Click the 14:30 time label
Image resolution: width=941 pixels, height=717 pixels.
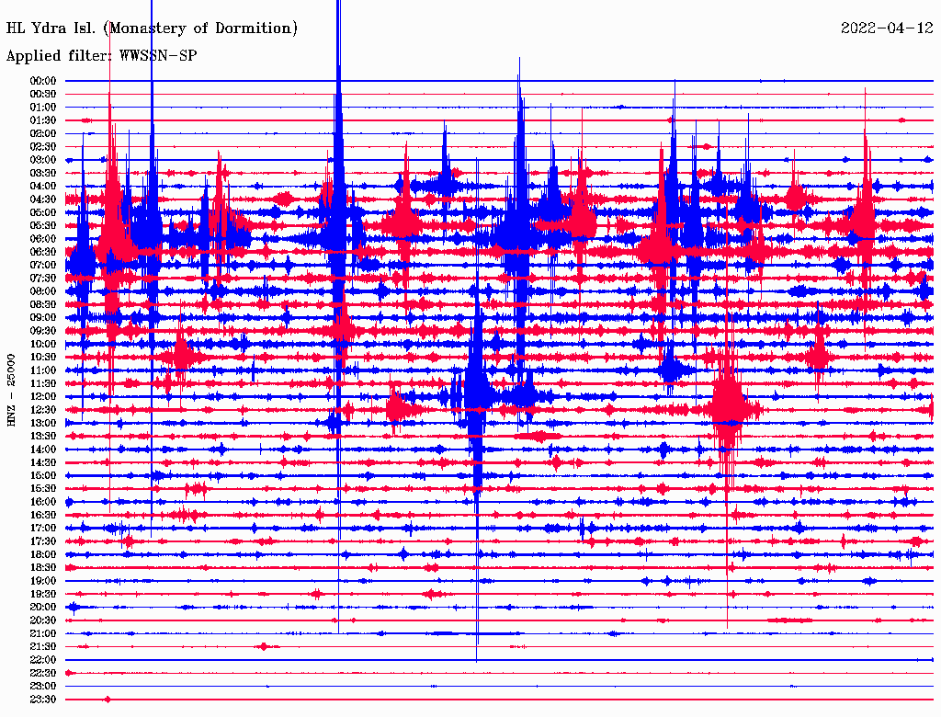tap(42, 462)
